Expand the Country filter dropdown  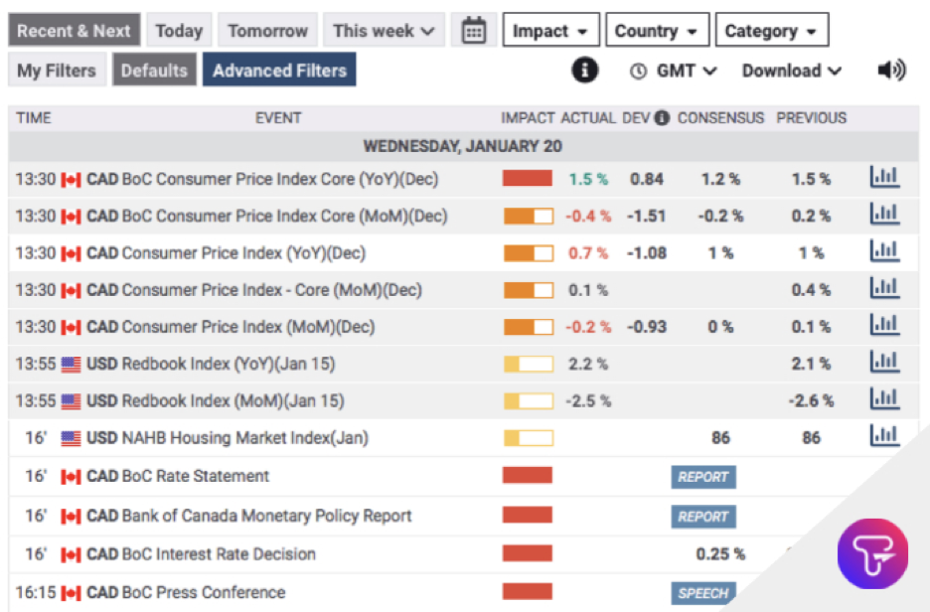click(x=657, y=30)
